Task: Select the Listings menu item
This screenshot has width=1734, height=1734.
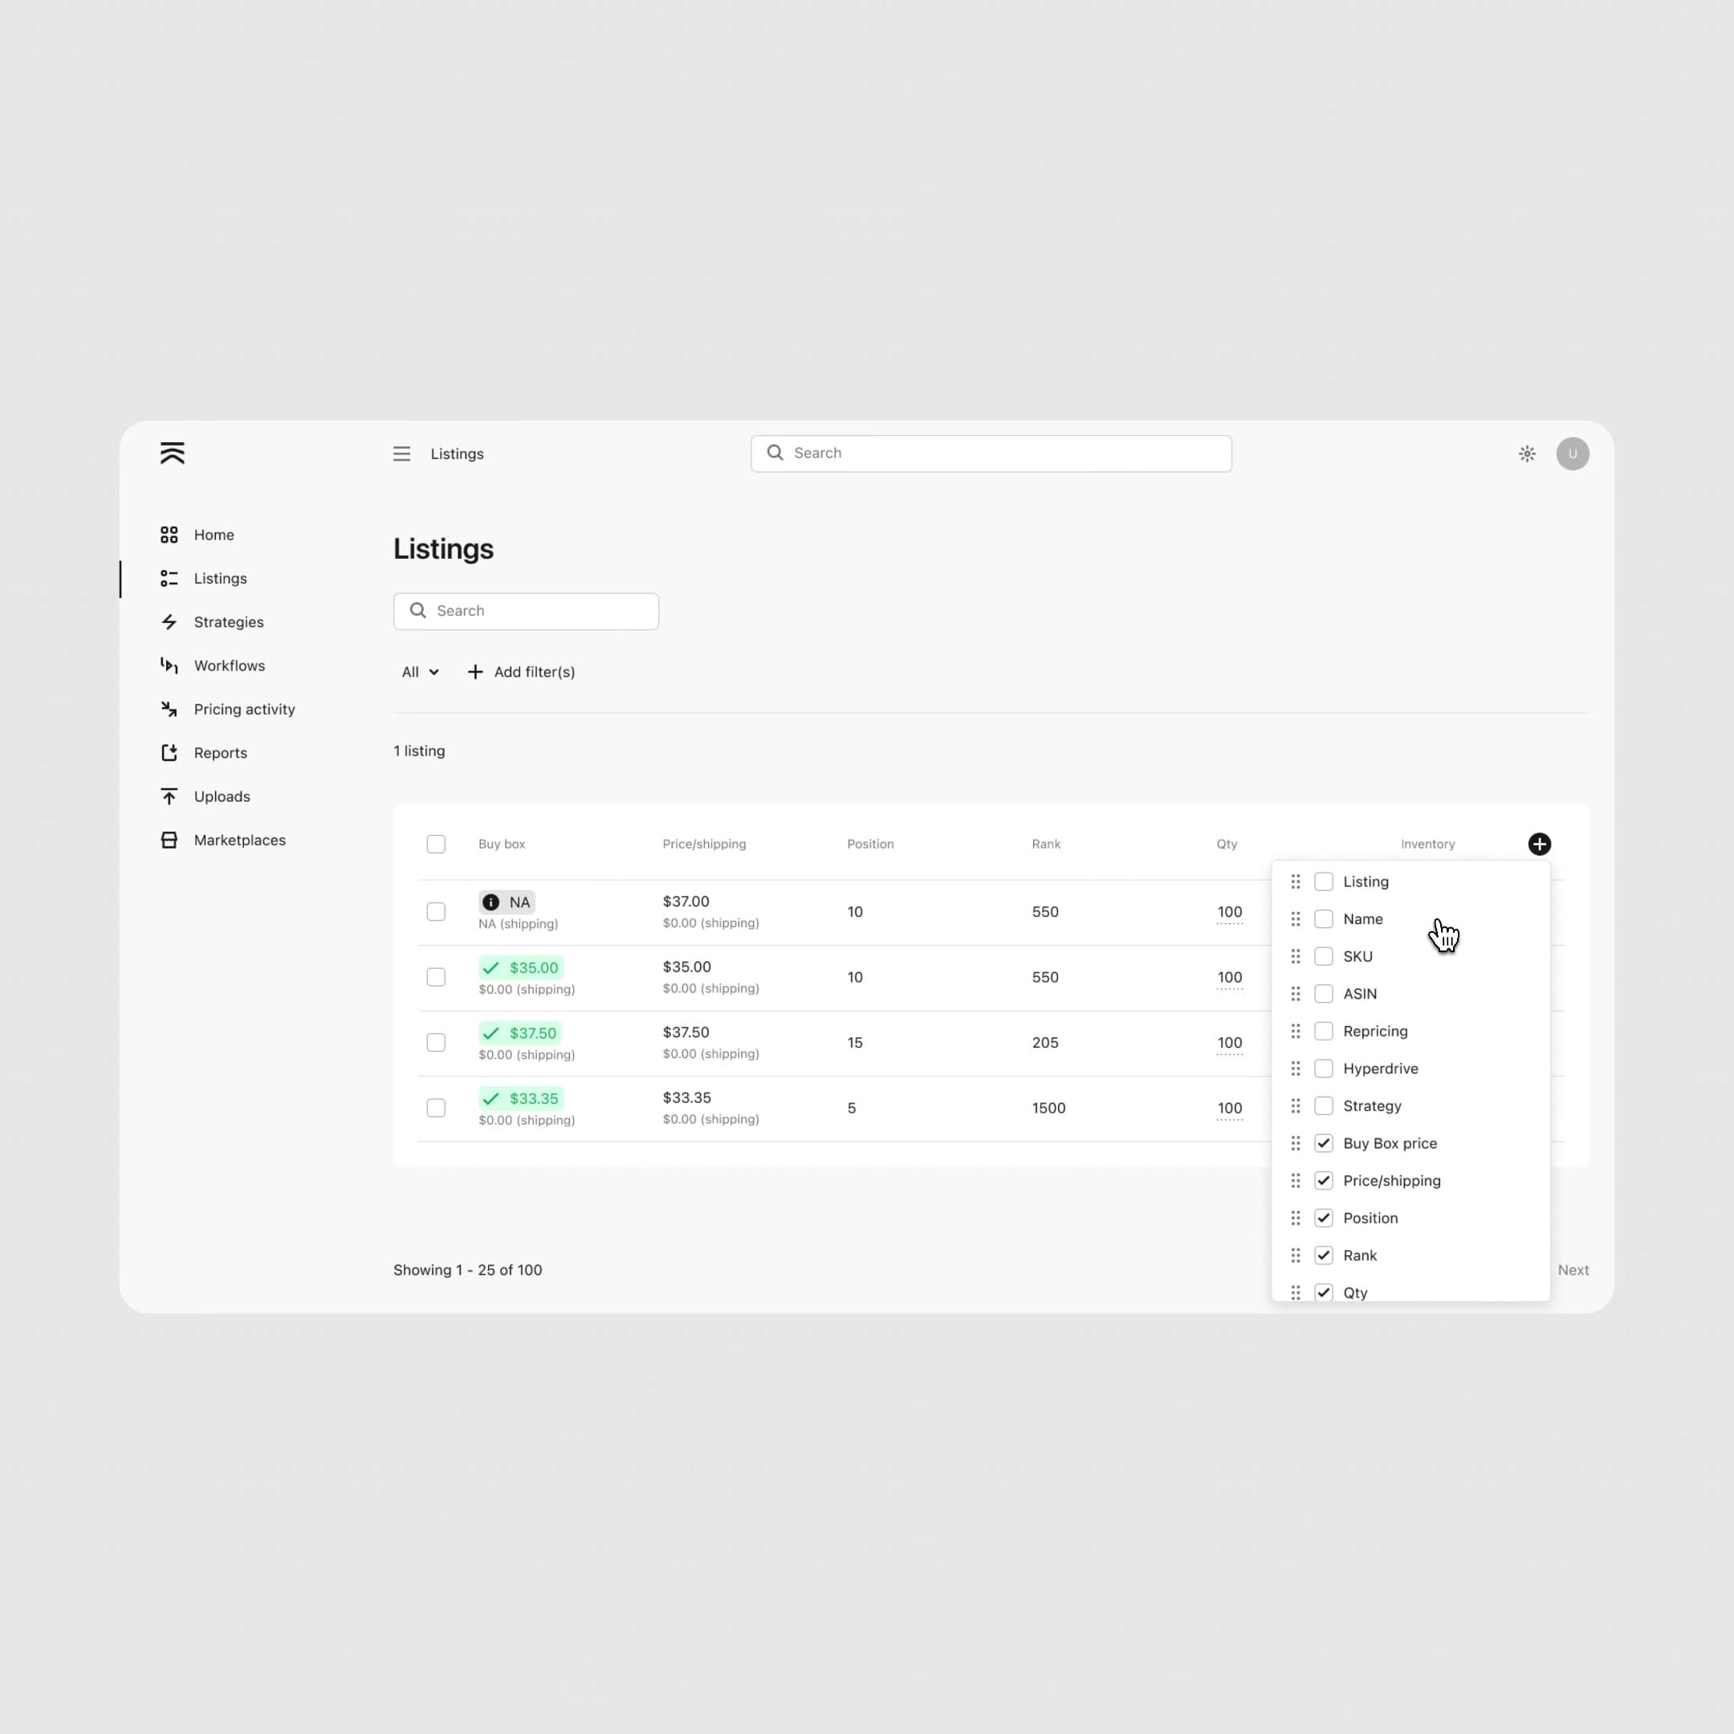Action: [219, 578]
